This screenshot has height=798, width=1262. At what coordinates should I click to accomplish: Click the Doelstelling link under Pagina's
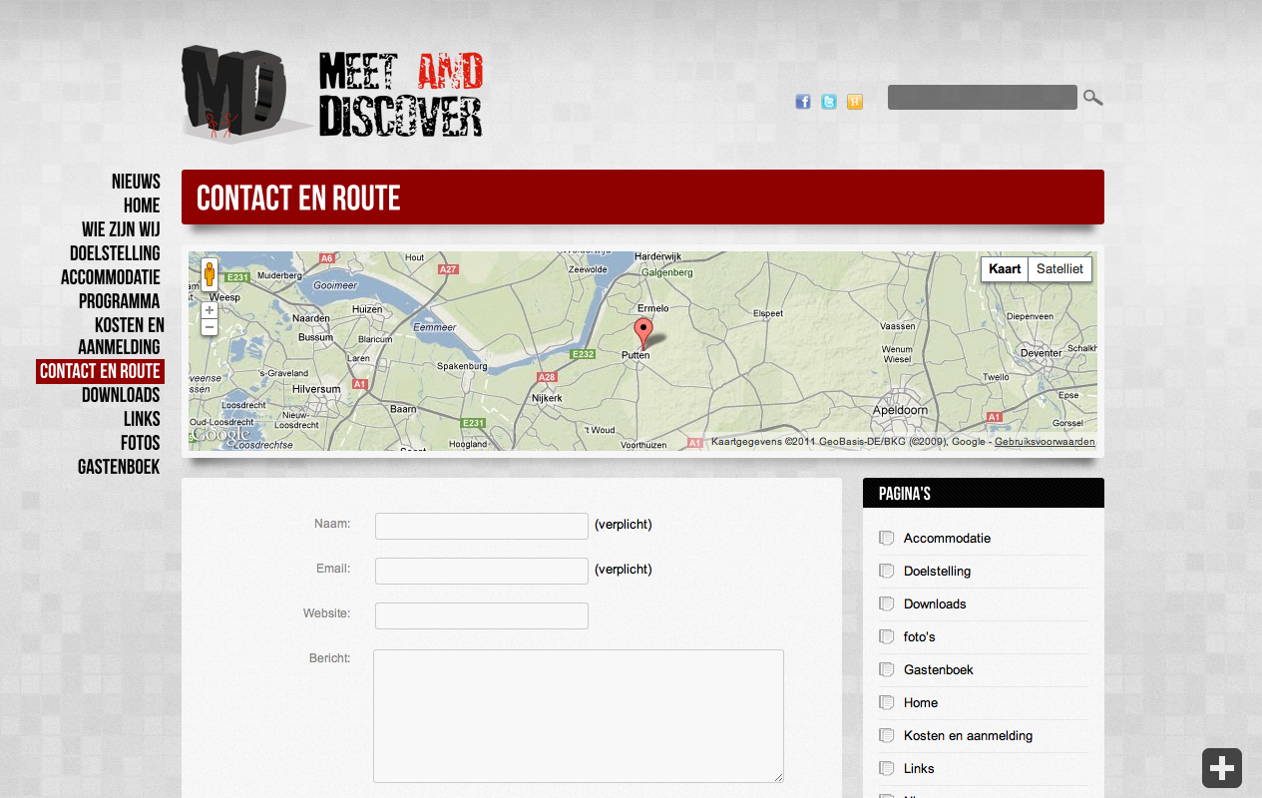pyautogui.click(x=937, y=572)
